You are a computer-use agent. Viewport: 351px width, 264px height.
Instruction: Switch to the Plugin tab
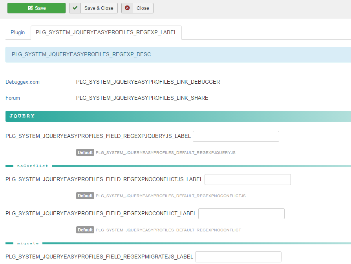(x=18, y=33)
